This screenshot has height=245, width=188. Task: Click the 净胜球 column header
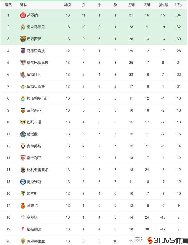163,5
